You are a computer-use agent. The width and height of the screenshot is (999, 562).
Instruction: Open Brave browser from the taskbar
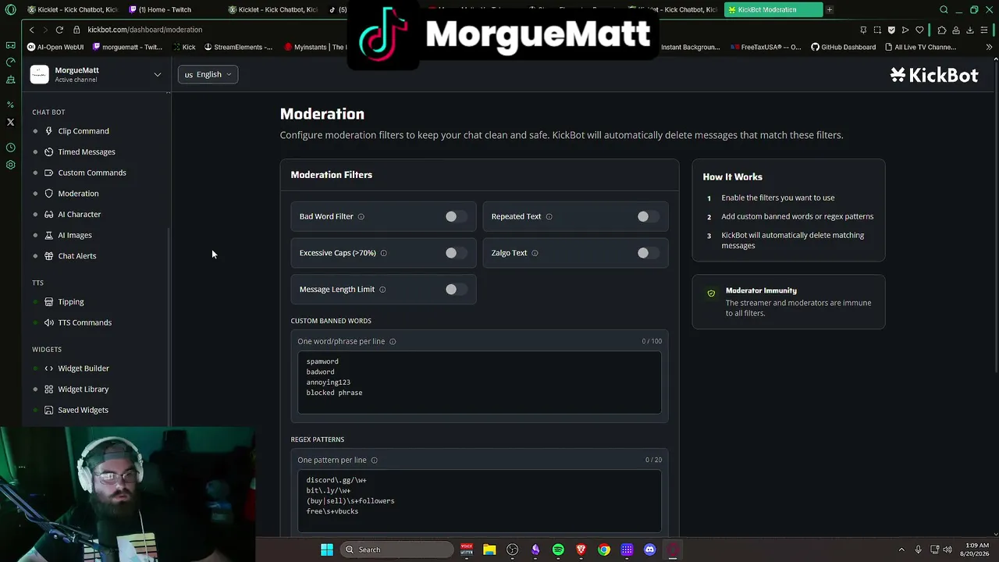(581, 550)
